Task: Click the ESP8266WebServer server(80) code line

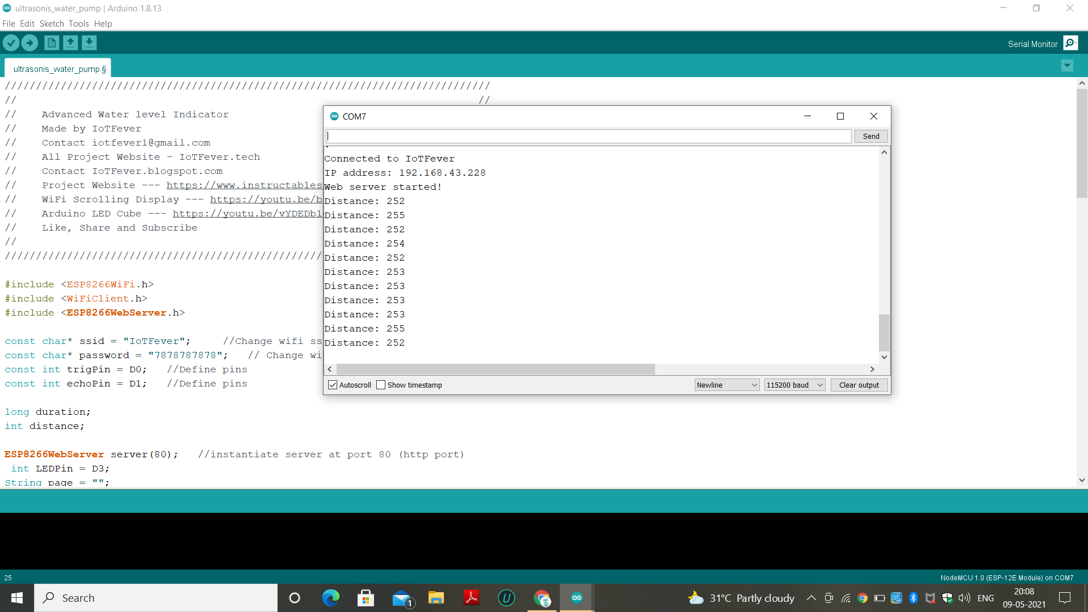Action: [91, 454]
